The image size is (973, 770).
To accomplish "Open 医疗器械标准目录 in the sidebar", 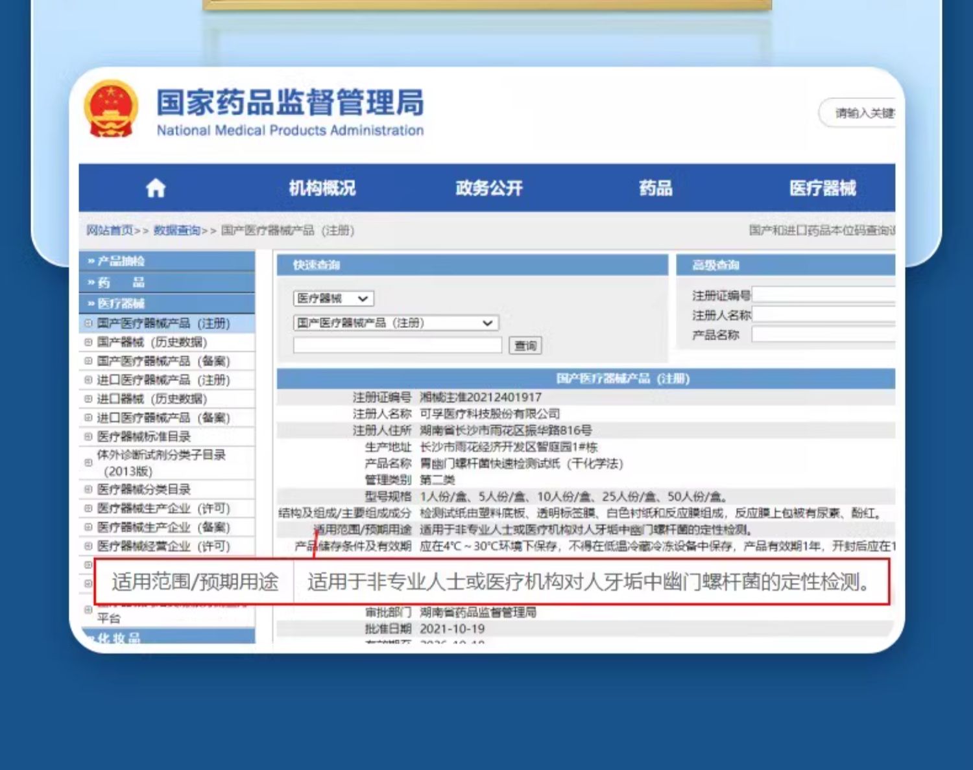I will [x=144, y=437].
